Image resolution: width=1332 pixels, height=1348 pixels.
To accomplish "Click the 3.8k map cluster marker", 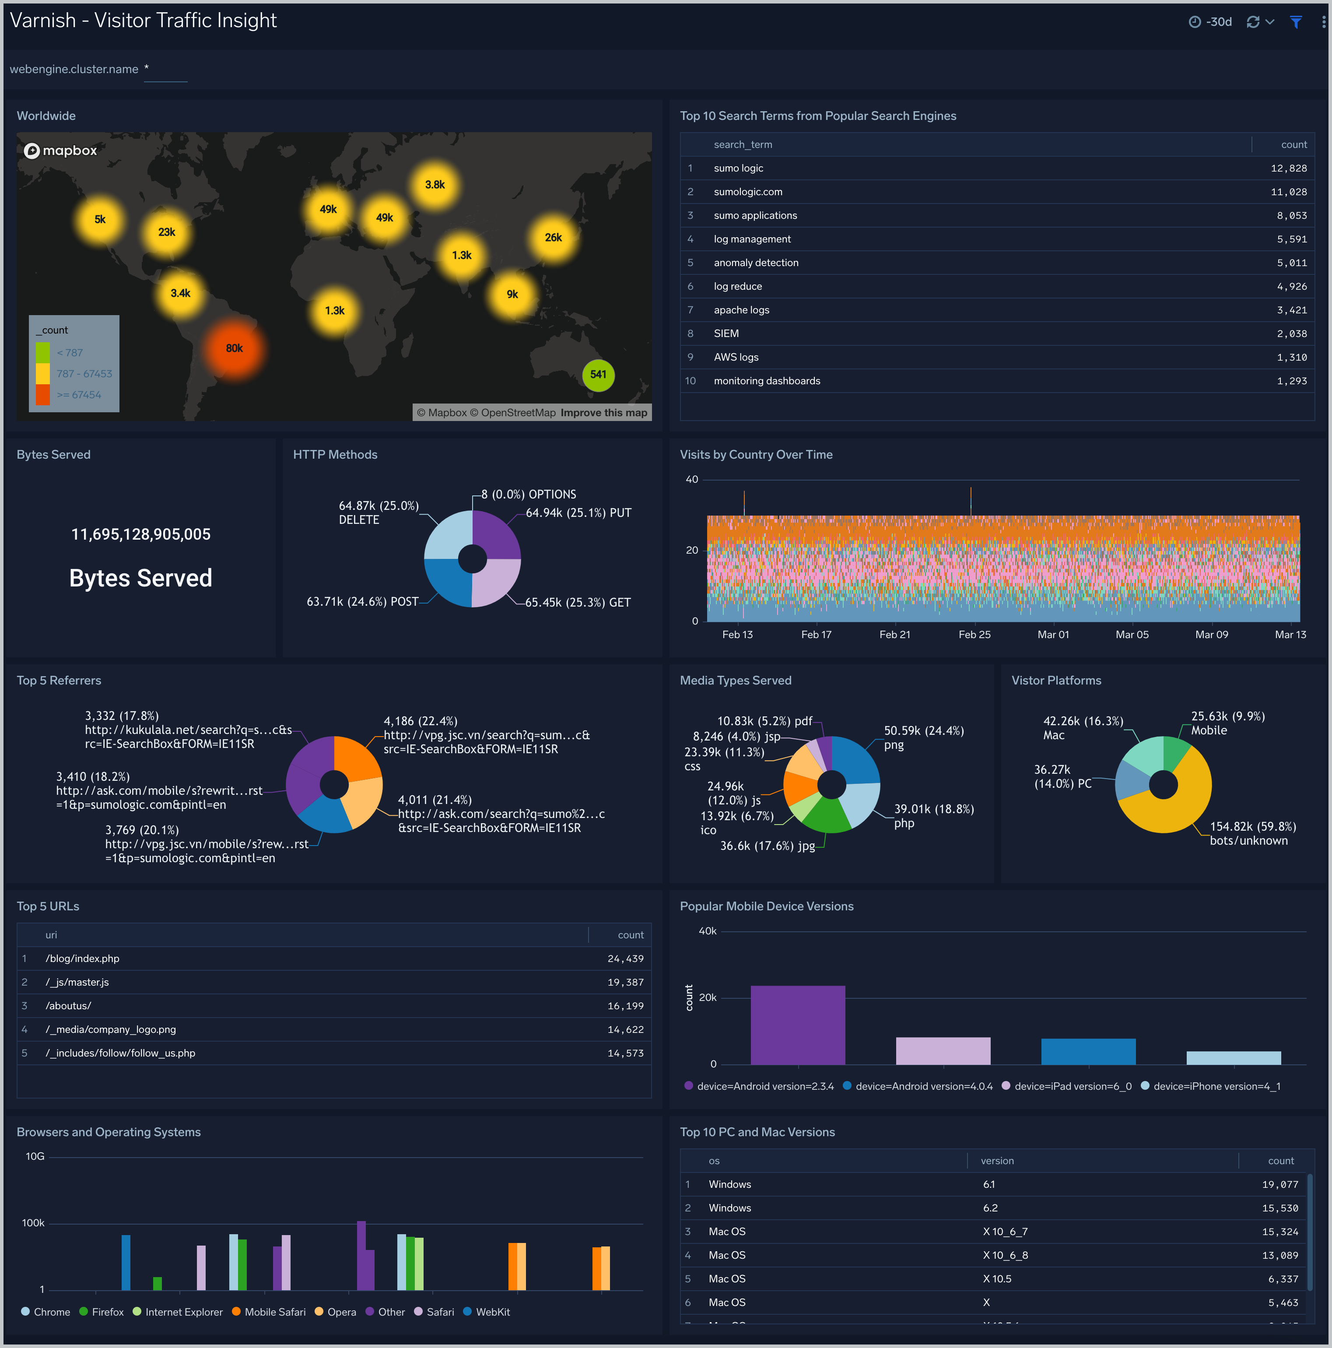I will (435, 185).
